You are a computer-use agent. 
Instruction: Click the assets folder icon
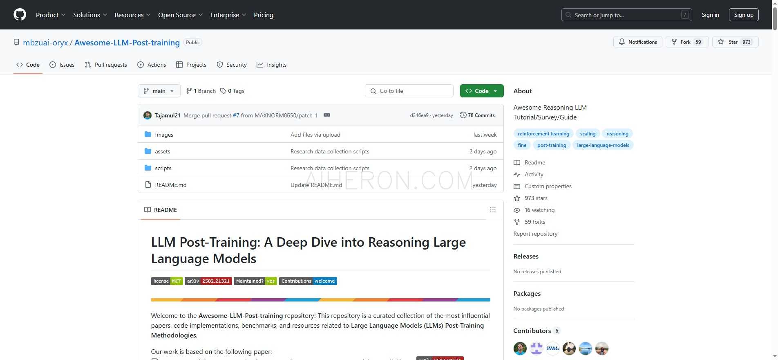pos(148,151)
